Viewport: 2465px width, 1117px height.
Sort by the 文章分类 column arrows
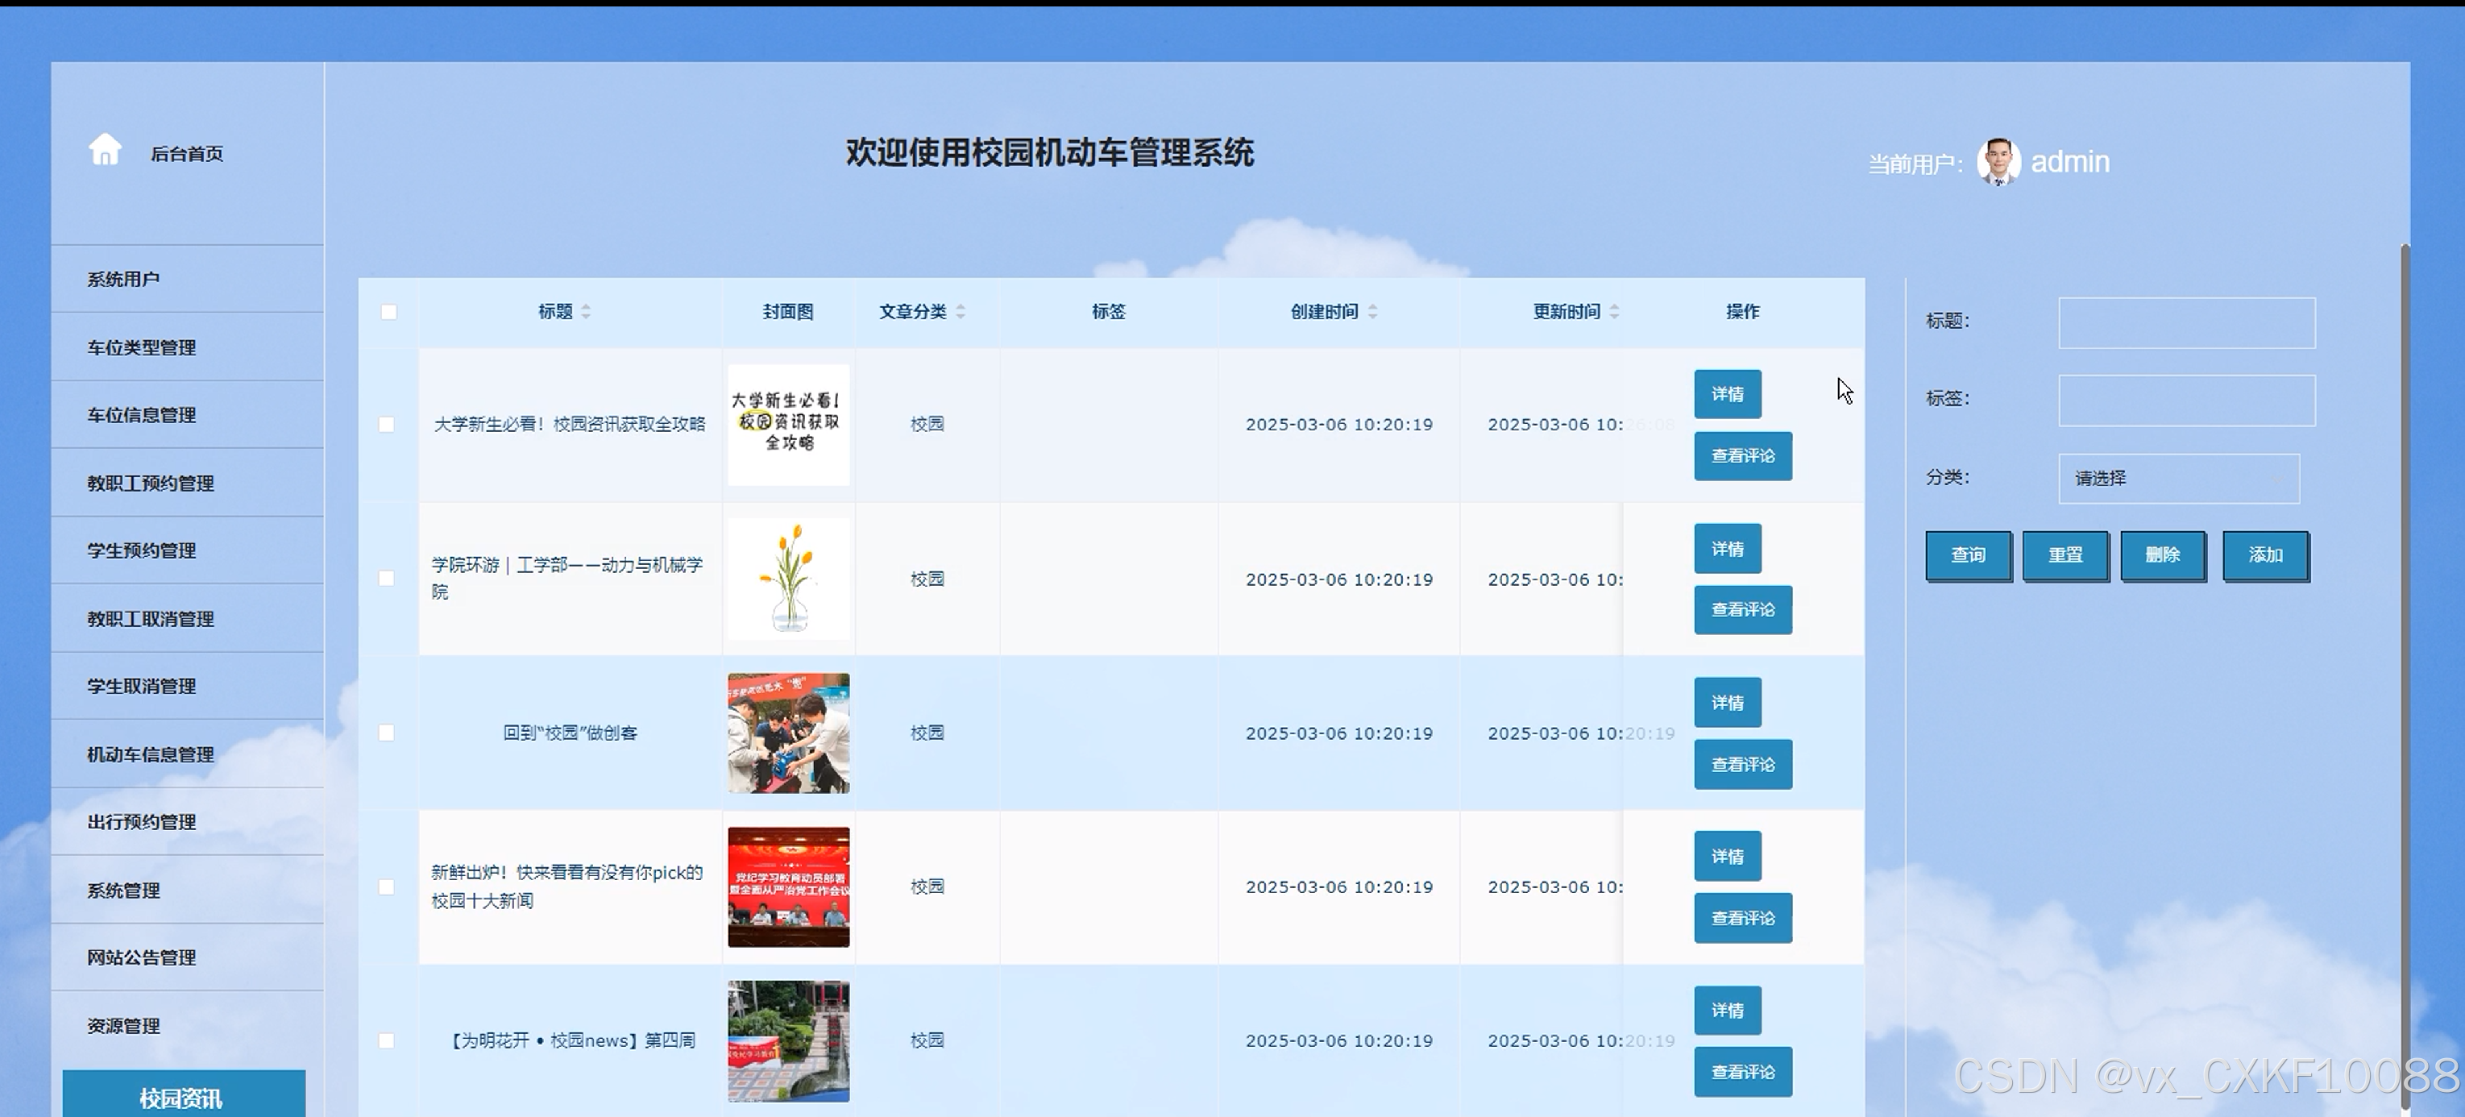click(x=960, y=312)
